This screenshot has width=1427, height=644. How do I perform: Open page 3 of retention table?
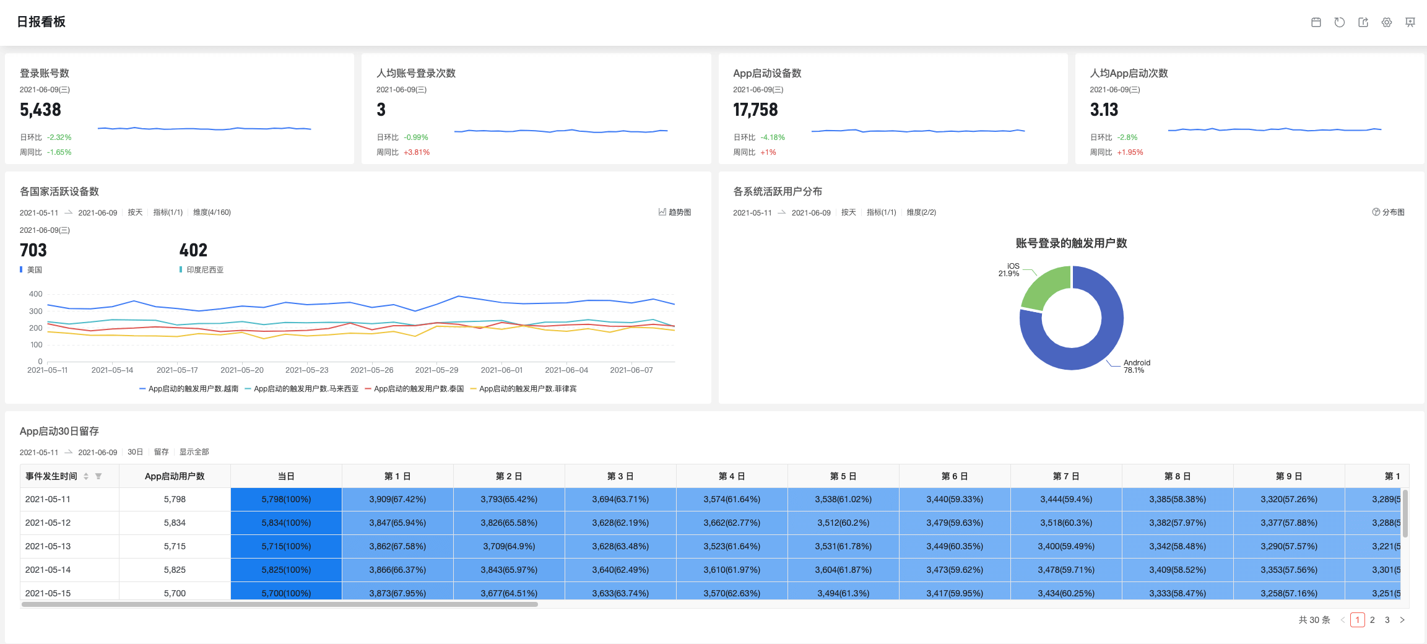coord(1387,620)
